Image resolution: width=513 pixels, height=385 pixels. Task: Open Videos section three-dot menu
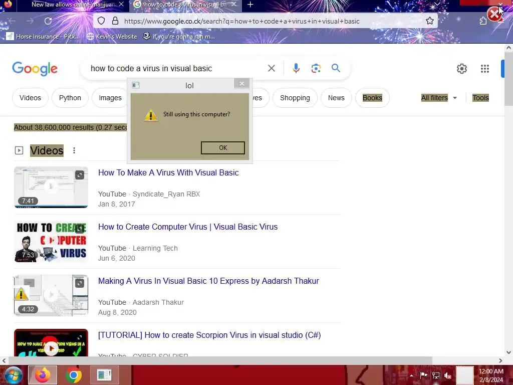74,150
